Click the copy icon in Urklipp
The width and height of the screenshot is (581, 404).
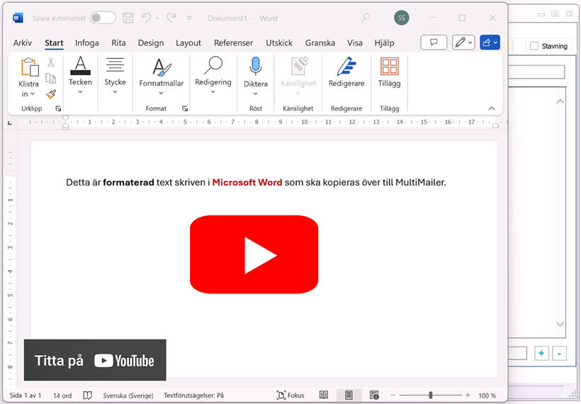tap(51, 78)
